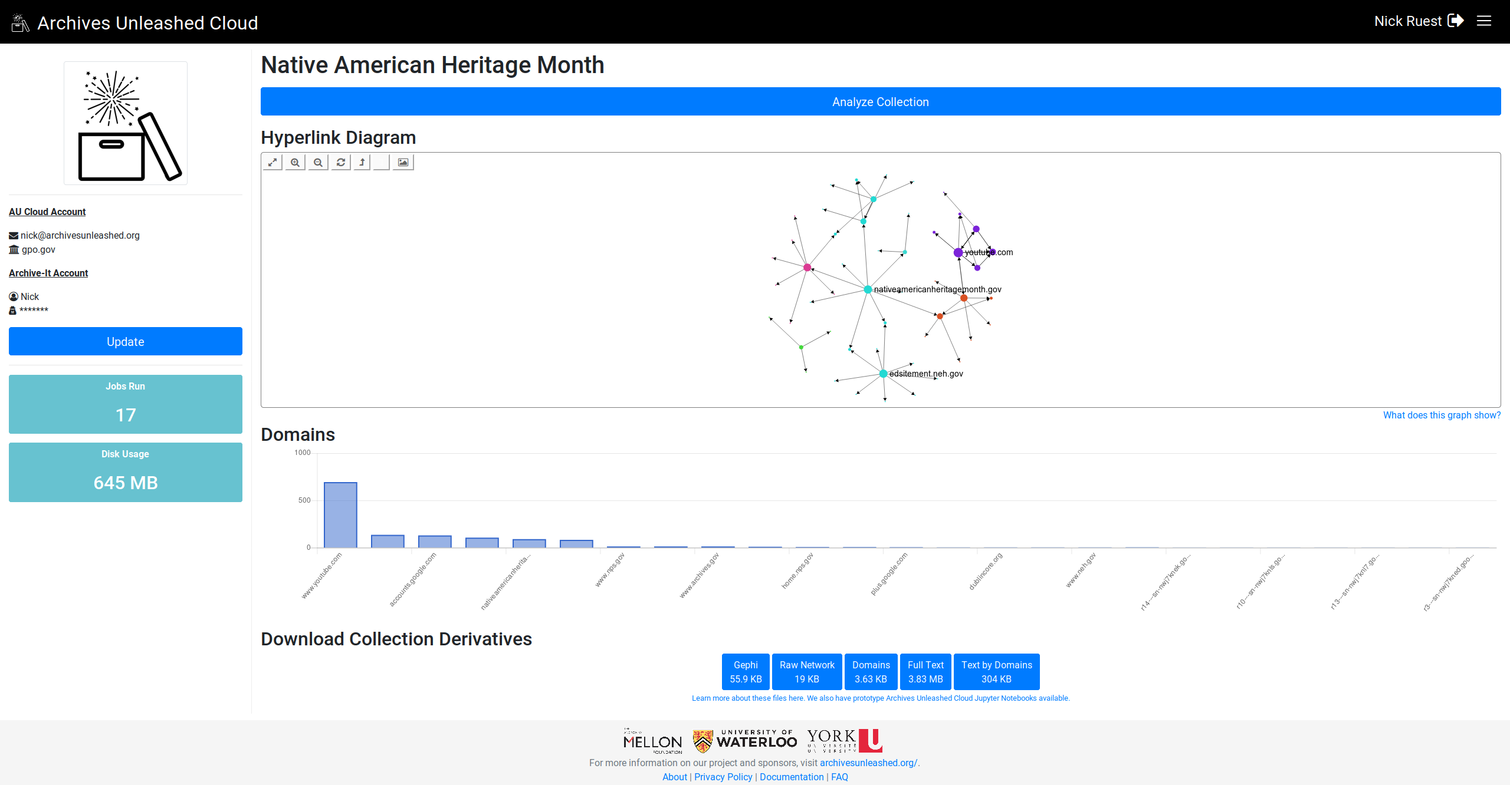Click the scale-up arrow icon in graph toolbar
The width and height of the screenshot is (1510, 785).
(362, 162)
